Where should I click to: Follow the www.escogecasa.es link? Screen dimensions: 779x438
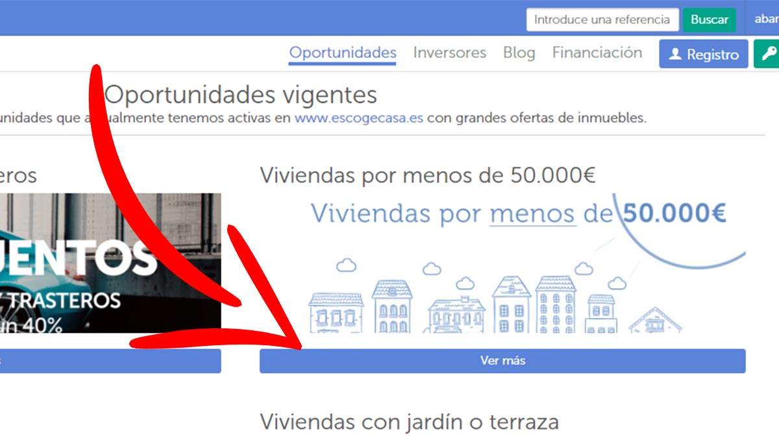359,118
